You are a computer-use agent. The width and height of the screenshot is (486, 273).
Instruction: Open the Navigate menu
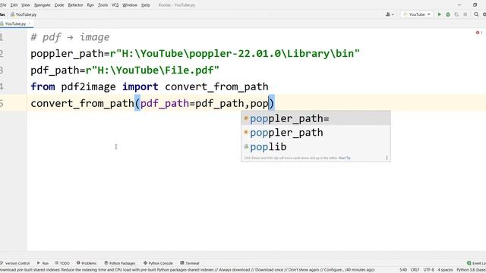[43, 5]
